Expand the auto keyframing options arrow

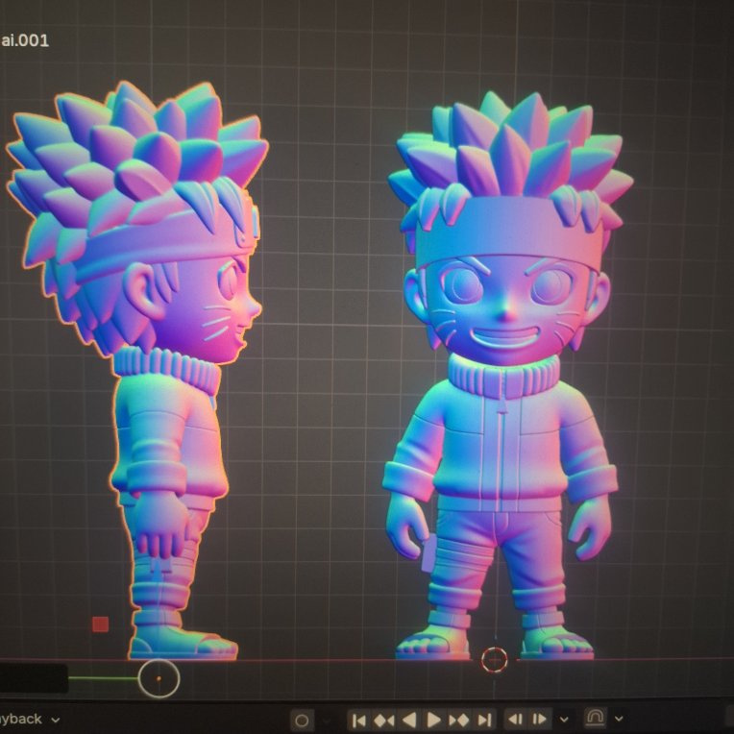(x=328, y=720)
